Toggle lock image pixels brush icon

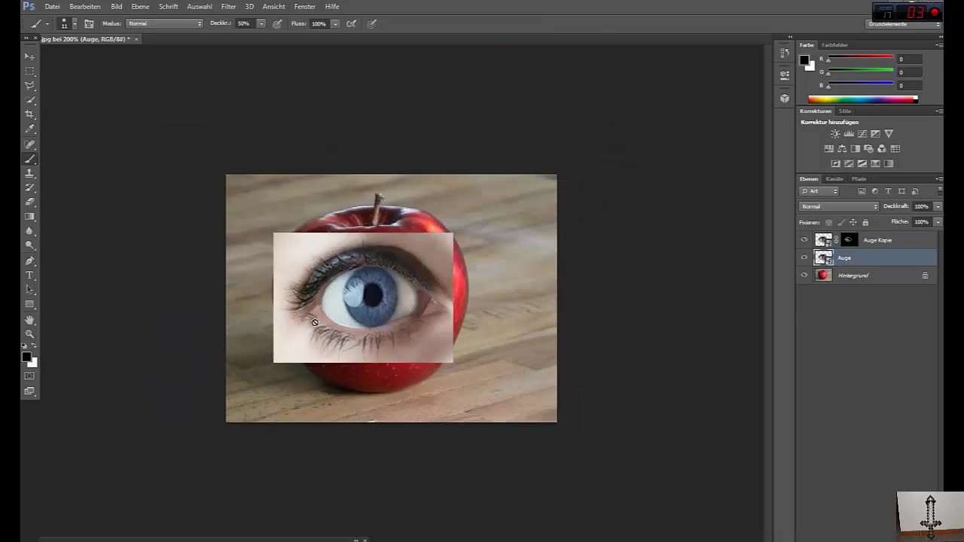point(841,223)
